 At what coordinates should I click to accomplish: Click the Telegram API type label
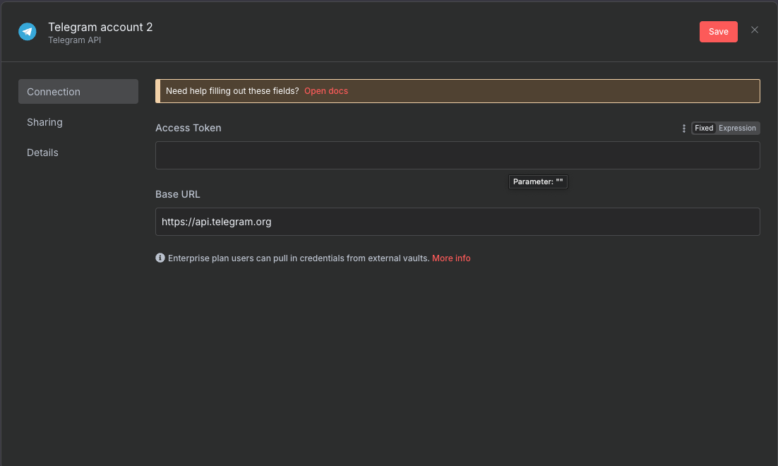coord(74,40)
